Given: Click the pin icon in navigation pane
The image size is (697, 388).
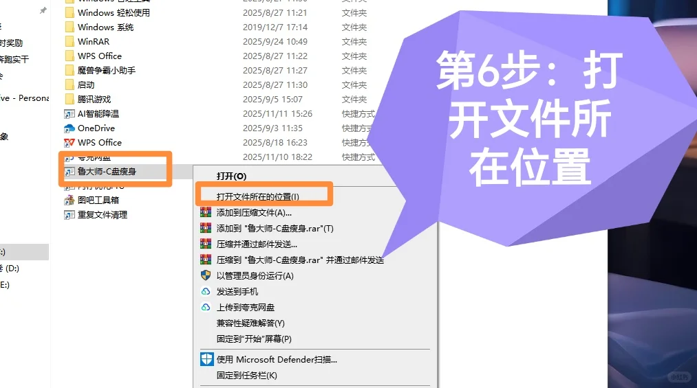Looking at the screenshot, I should [x=43, y=10].
